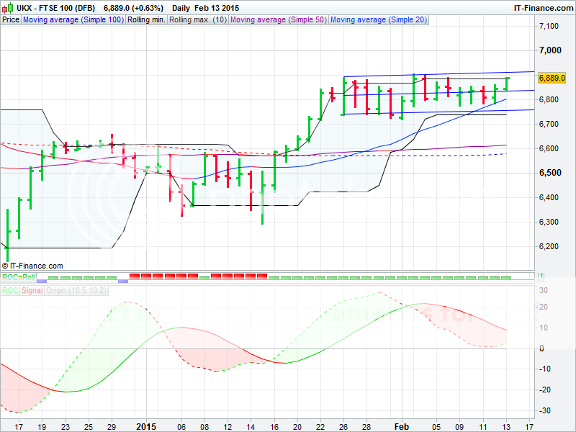Click the green ROC legend label

click(x=10, y=290)
